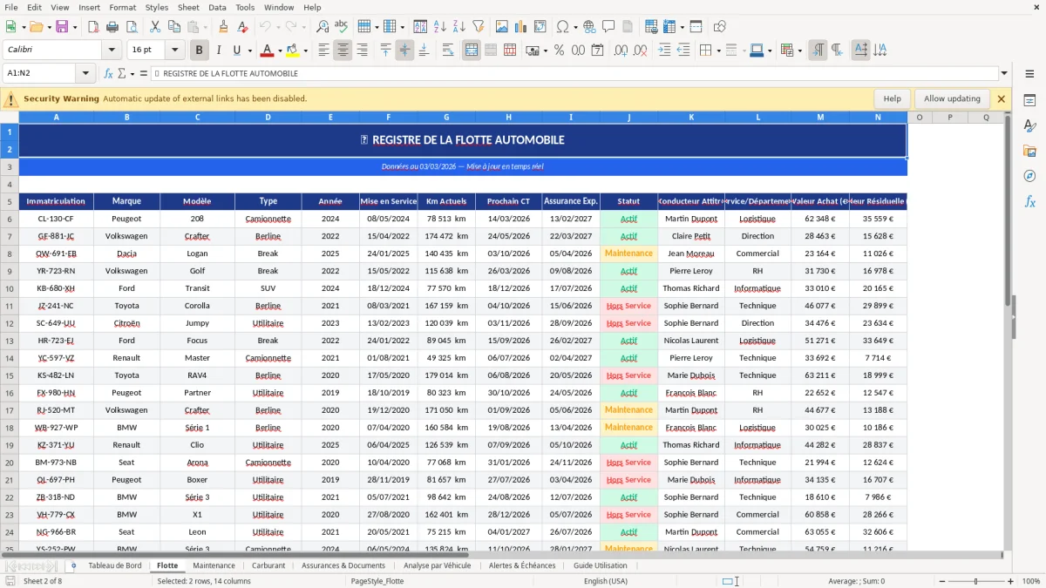Click the Help button in warning bar

click(x=892, y=98)
